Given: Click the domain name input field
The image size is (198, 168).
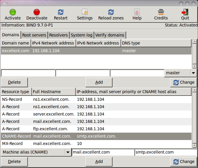Looking at the screenshot, I should (28, 73).
